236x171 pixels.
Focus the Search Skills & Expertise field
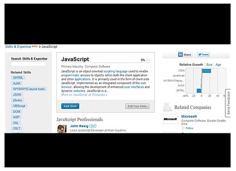[x=28, y=64]
